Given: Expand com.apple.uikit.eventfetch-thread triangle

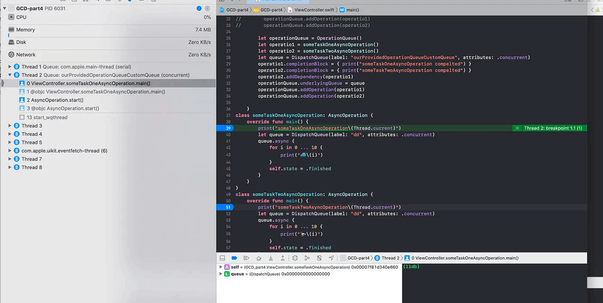Looking at the screenshot, I should coord(10,151).
